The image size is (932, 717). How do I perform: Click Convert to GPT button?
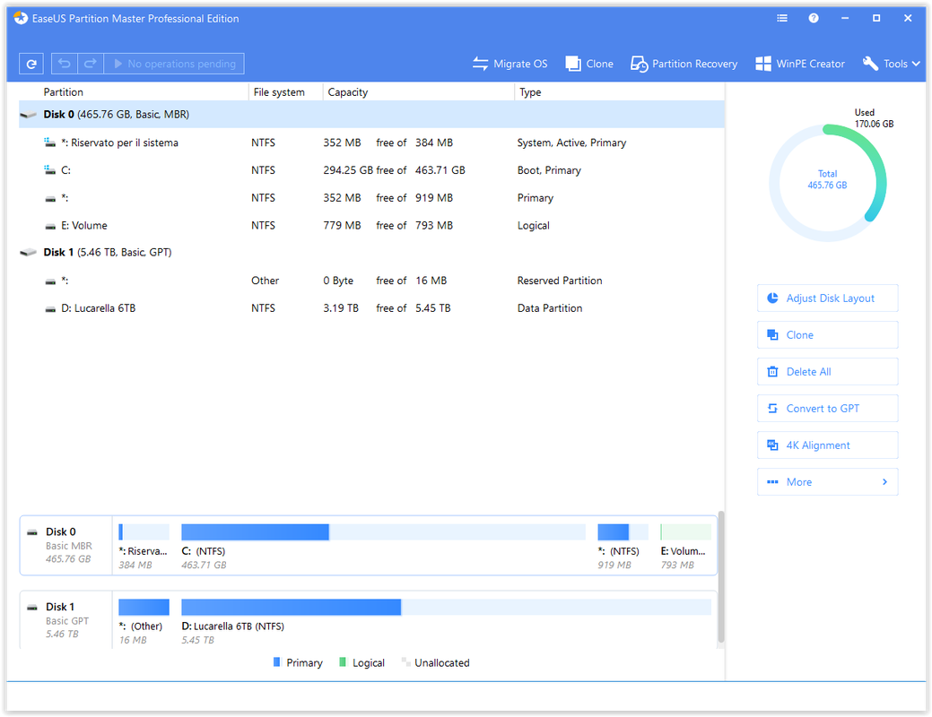click(x=827, y=409)
